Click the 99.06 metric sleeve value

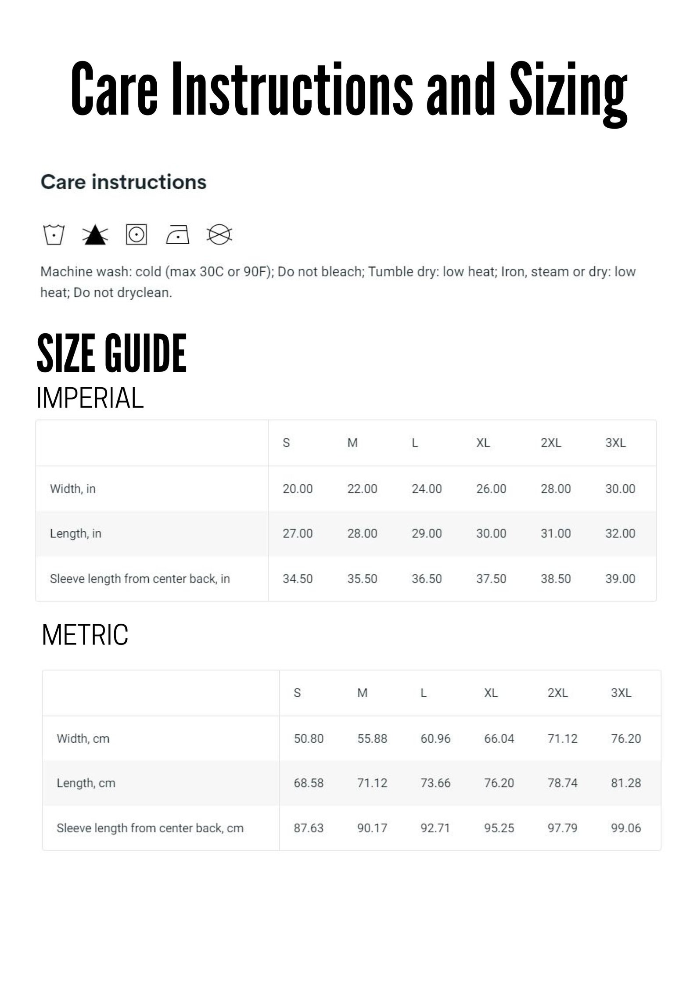click(626, 828)
